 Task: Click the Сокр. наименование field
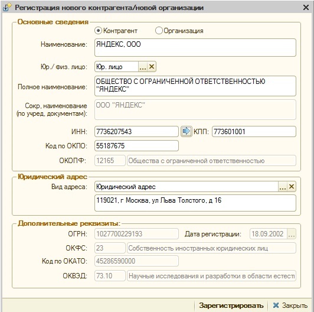(195, 109)
